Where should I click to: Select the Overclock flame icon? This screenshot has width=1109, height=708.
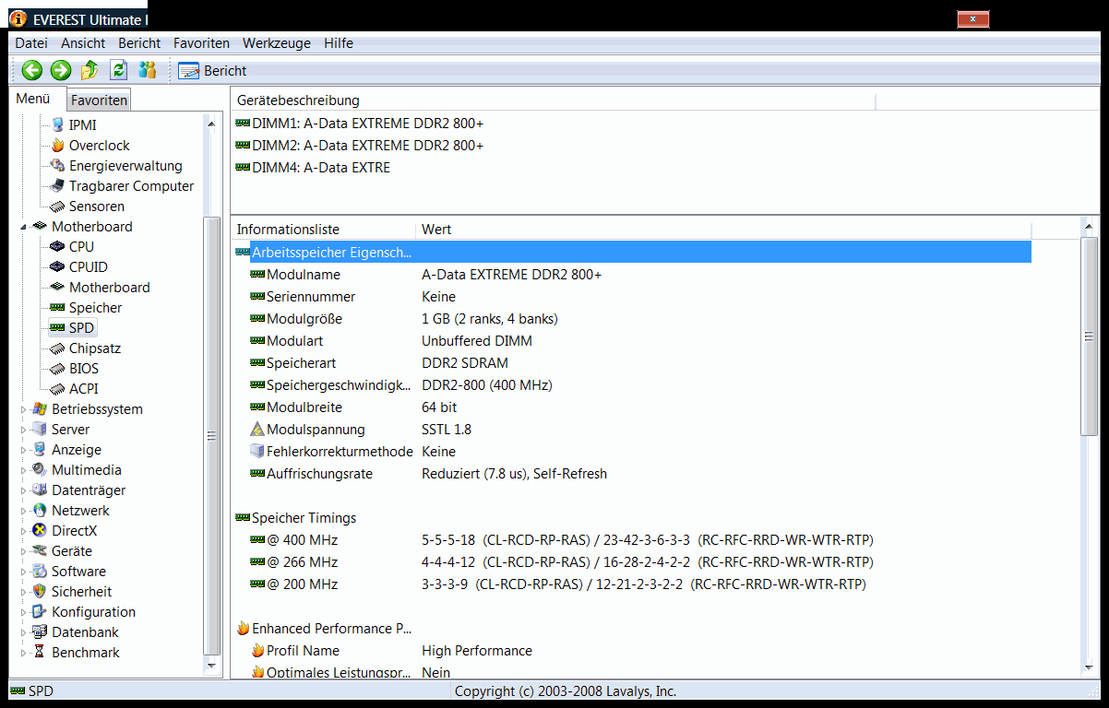pos(58,145)
